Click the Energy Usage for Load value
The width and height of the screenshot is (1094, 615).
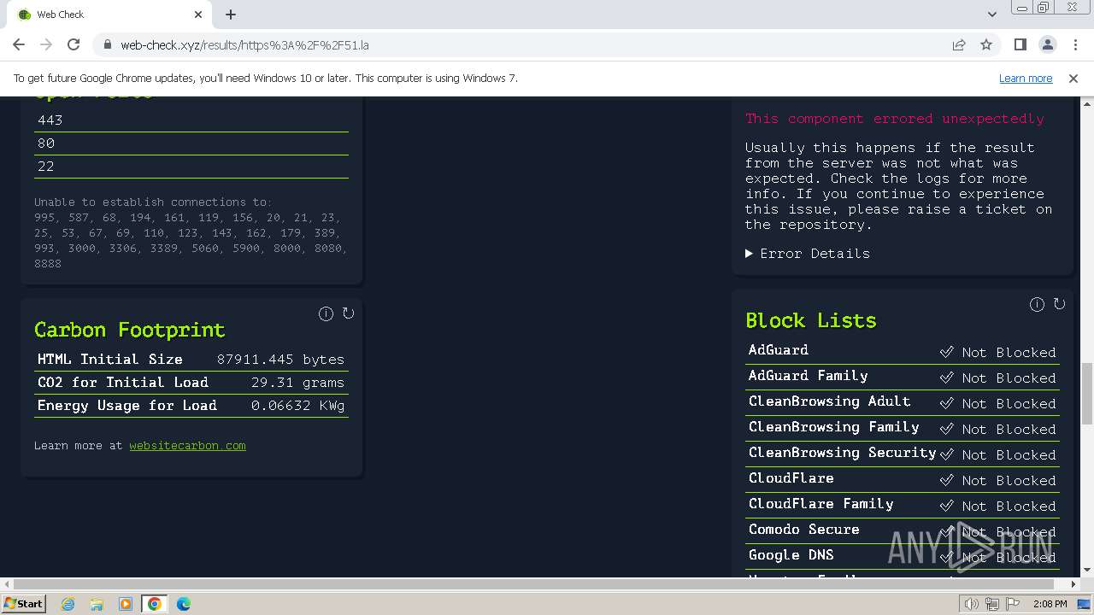click(x=297, y=406)
